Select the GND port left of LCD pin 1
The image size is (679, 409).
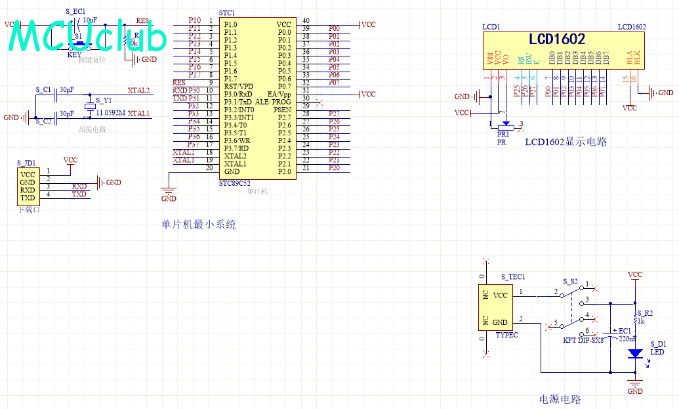tap(468, 97)
